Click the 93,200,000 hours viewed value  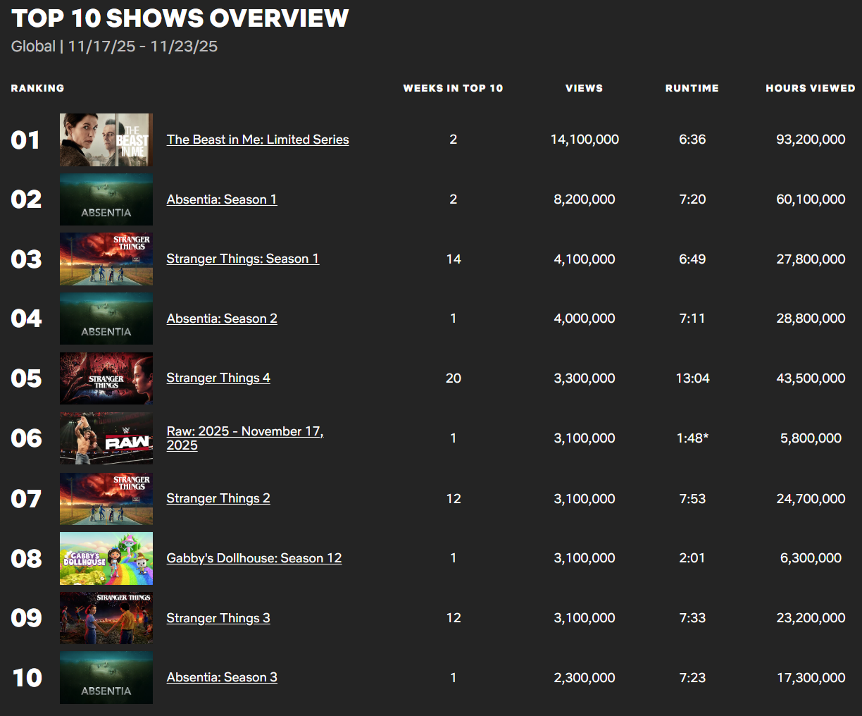point(811,140)
